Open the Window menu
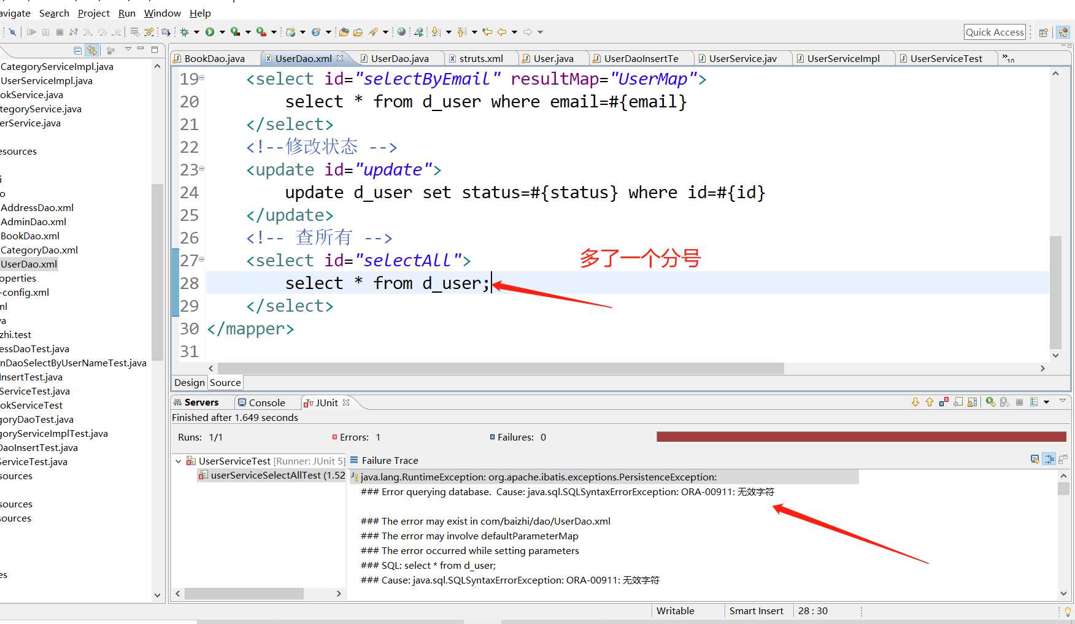 (162, 13)
